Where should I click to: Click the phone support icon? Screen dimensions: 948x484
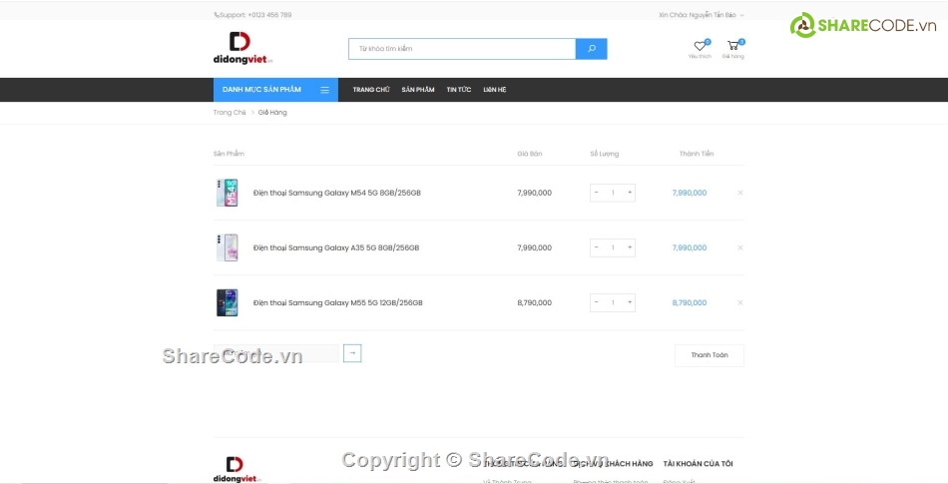217,15
